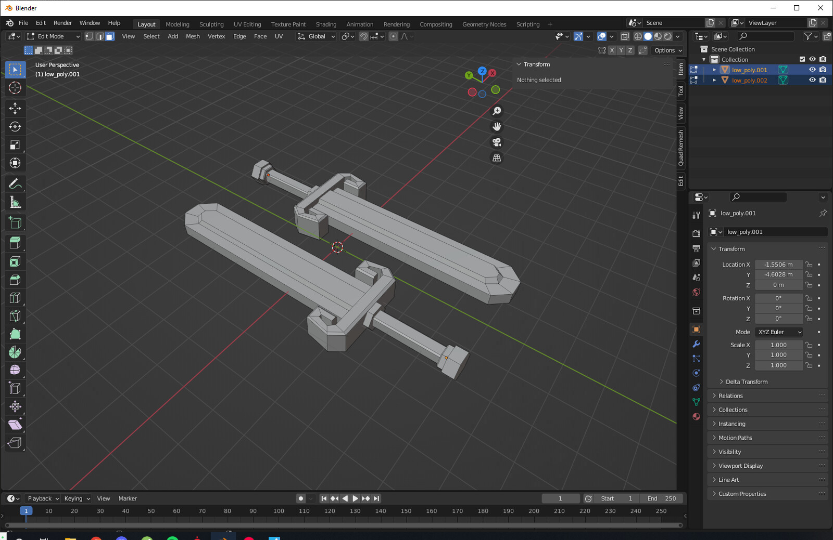Switch to the Shading workspace tab
The height and width of the screenshot is (540, 833).
(x=326, y=24)
